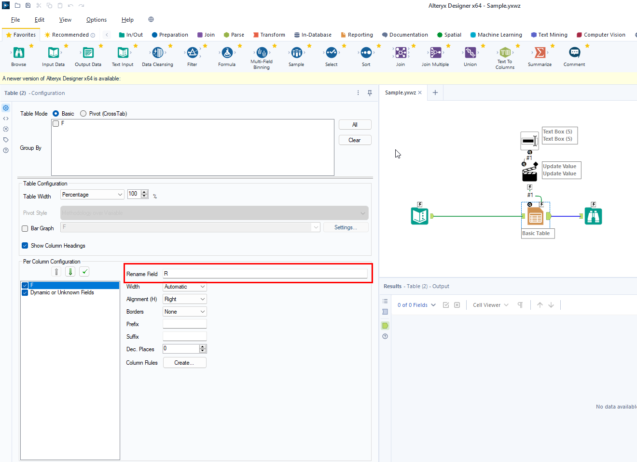Switch Table Mode to Pivot (CrossTab)
637x462 pixels.
83,113
